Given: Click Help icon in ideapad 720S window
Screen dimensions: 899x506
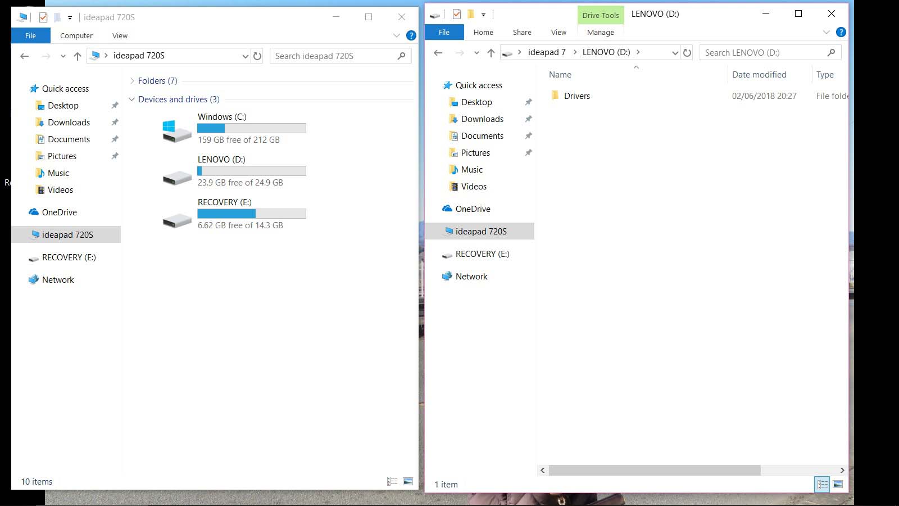Looking at the screenshot, I should (411, 35).
